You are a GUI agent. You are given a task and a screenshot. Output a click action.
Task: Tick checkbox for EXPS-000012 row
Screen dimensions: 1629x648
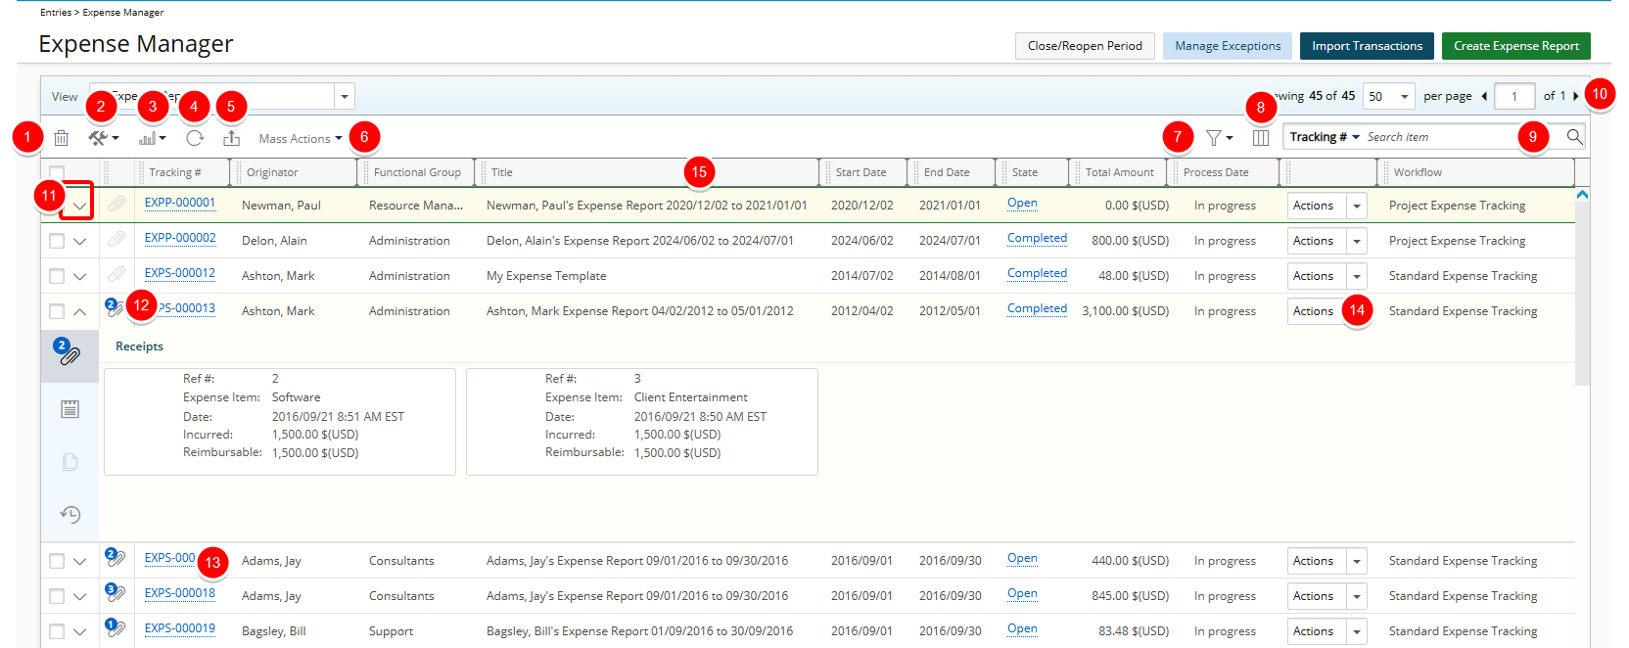pyautogui.click(x=57, y=276)
